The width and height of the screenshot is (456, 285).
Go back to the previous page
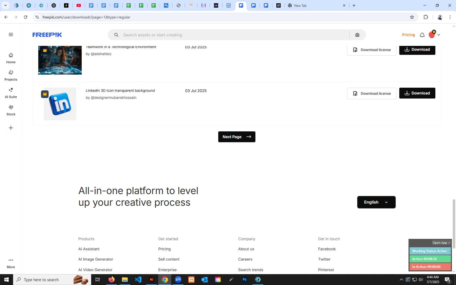(x=6, y=17)
